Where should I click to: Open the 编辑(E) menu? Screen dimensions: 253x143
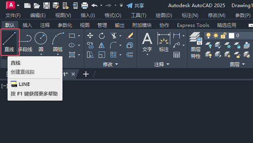38,15
